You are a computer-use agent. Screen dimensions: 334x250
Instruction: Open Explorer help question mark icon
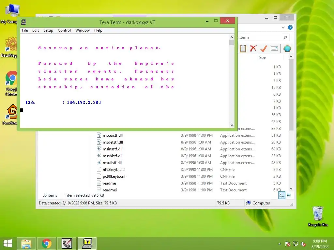[290, 27]
